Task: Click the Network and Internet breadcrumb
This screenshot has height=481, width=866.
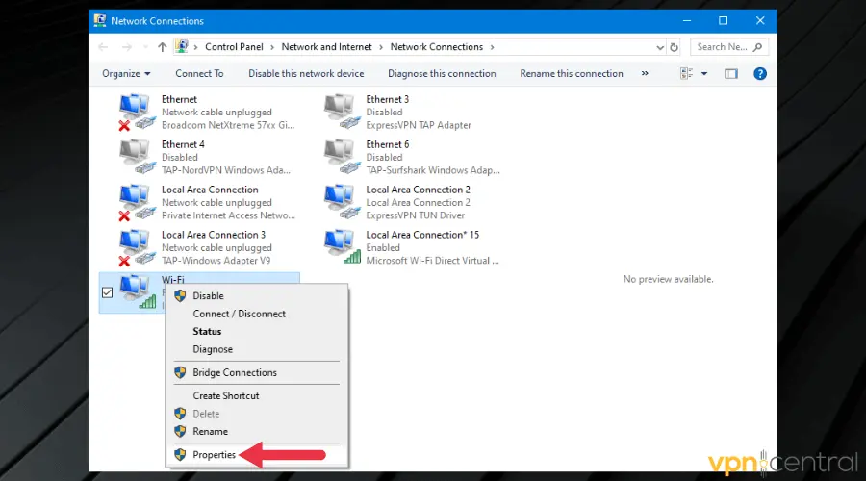Action: pos(328,46)
